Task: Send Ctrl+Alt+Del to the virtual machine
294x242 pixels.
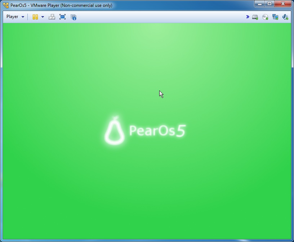Action: click(x=52, y=17)
